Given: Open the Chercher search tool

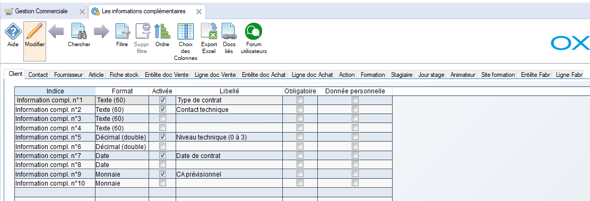Looking at the screenshot, I should tap(79, 36).
